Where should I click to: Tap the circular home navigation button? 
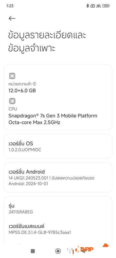(x=58, y=251)
